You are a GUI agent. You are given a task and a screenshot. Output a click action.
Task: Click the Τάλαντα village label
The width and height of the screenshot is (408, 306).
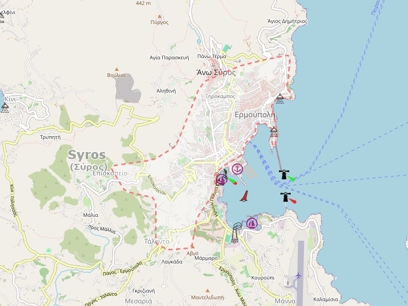157,241
